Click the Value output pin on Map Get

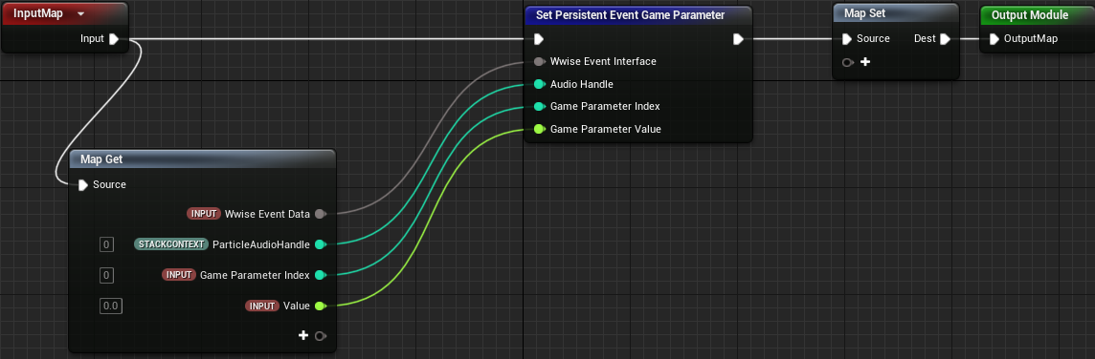321,306
